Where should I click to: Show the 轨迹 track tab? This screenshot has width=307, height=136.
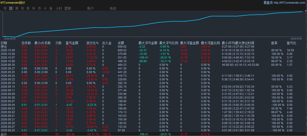click(x=113, y=8)
